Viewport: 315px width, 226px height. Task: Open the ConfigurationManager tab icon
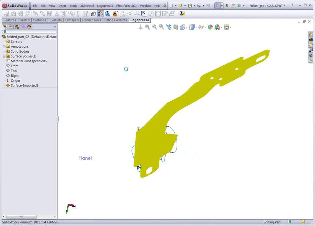[17, 26]
